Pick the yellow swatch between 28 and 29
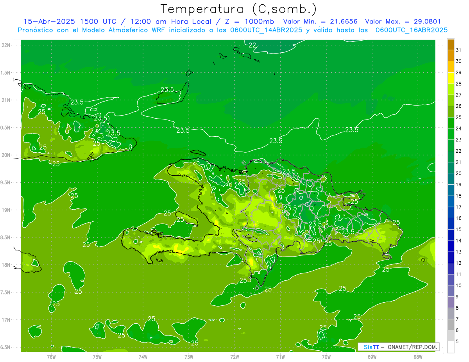Viewport: 469px width, 362px height. (x=451, y=78)
